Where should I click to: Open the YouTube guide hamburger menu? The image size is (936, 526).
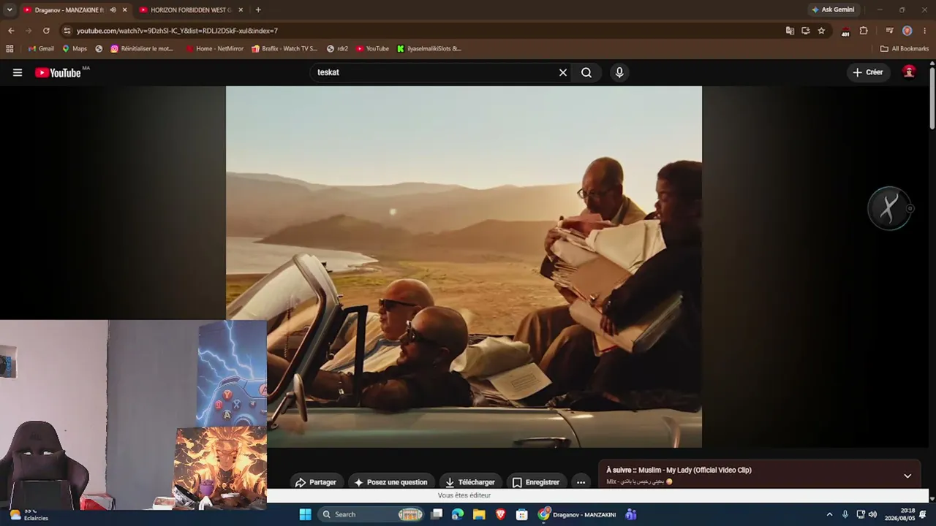pyautogui.click(x=18, y=72)
